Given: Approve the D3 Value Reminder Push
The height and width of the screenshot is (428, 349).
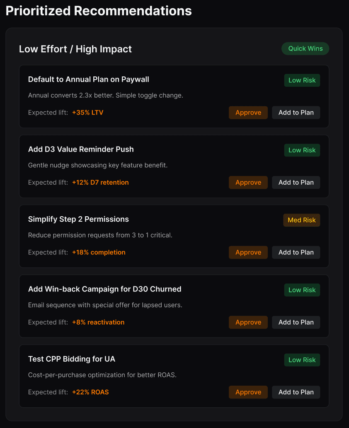Looking at the screenshot, I should [x=248, y=182].
